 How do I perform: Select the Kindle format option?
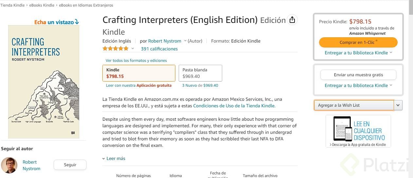[139, 73]
